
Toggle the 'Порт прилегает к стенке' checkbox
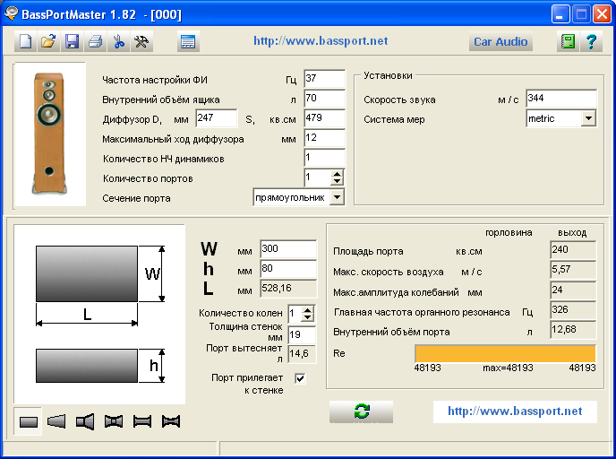click(x=300, y=378)
